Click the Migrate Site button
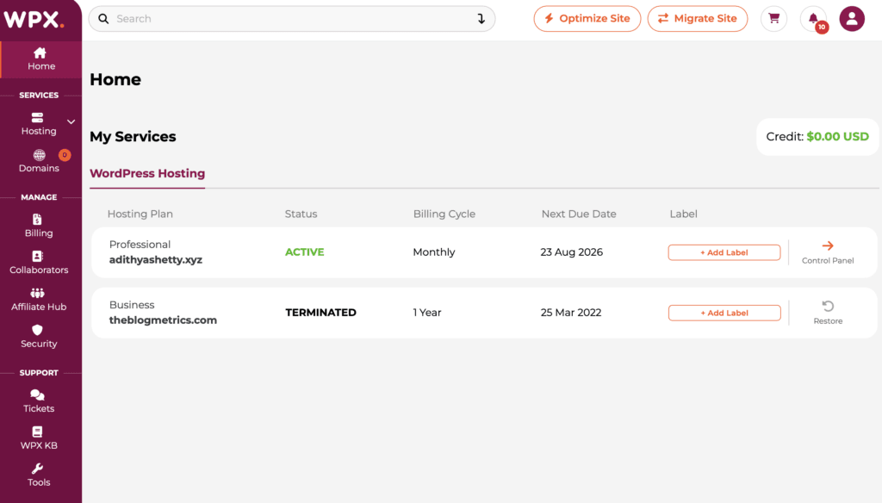The width and height of the screenshot is (882, 503). (698, 19)
